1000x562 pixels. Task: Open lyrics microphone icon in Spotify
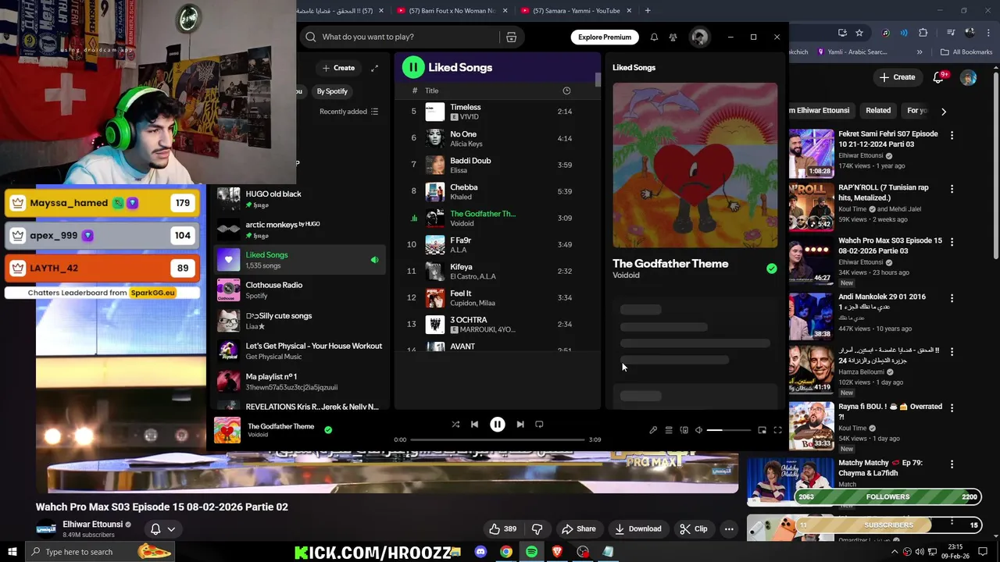(x=653, y=430)
